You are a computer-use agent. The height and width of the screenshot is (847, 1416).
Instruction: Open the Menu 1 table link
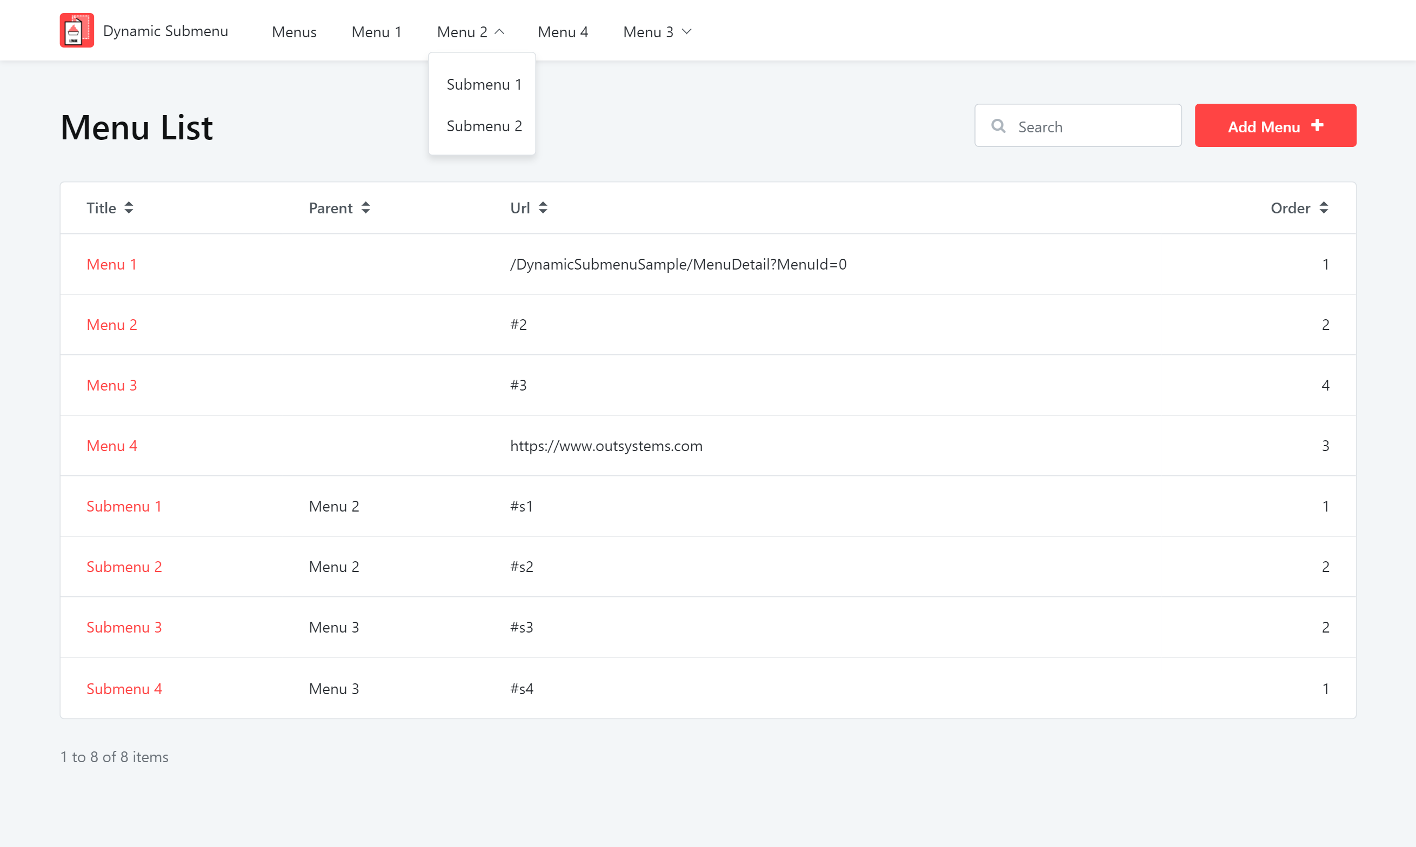coord(111,264)
